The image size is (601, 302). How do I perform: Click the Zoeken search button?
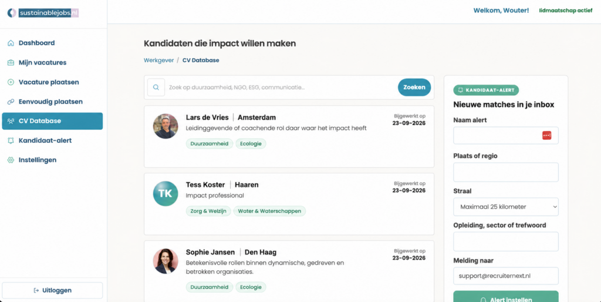click(x=414, y=87)
